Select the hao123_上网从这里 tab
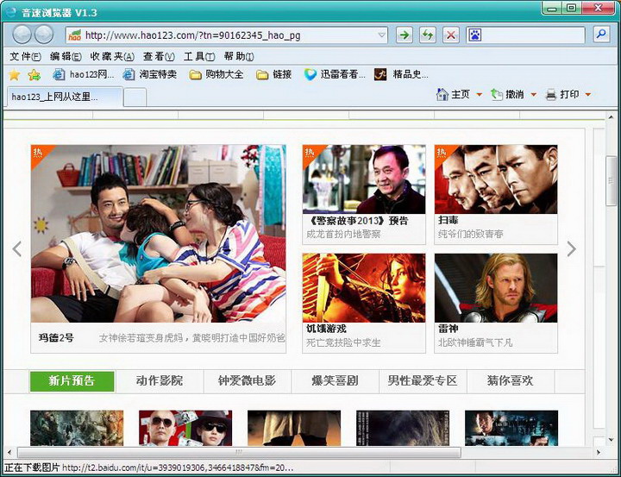The image size is (621, 477). (64, 97)
